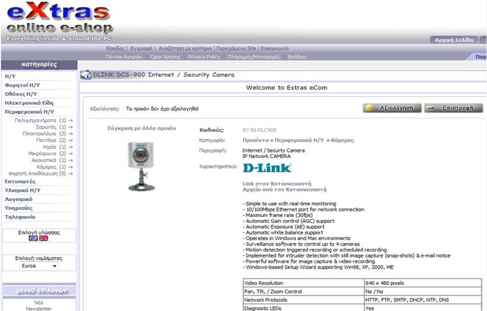Open the Πληκτρολόγια subcategory

click(39, 134)
